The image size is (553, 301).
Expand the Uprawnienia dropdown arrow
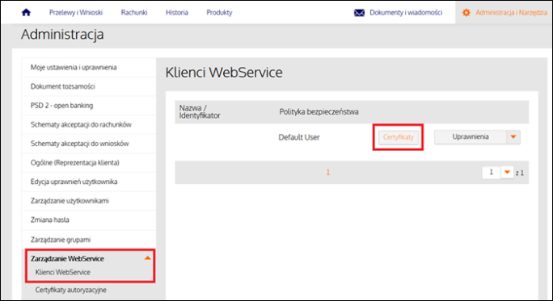513,137
